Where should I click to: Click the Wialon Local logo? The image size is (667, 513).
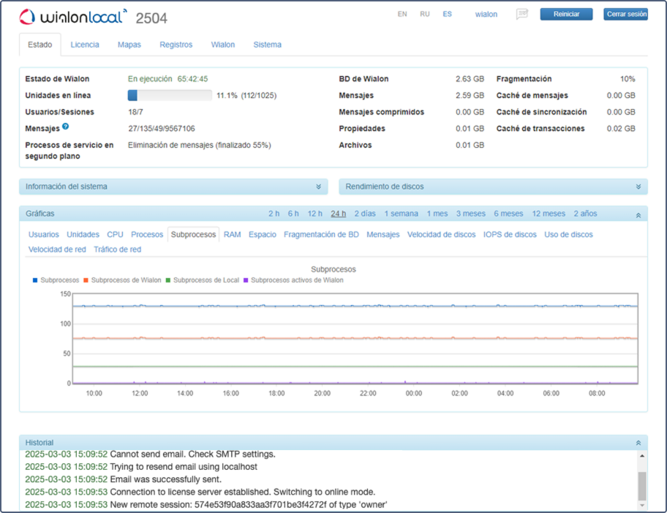point(73,17)
